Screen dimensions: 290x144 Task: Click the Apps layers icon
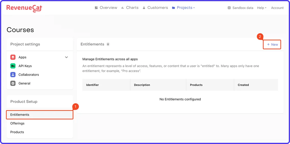[x=13, y=57]
